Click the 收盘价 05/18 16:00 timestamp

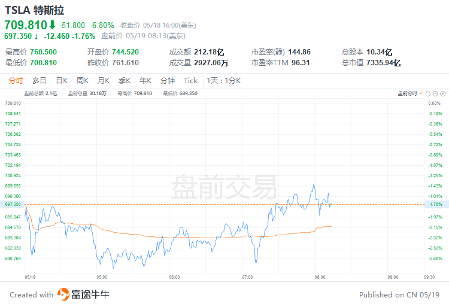click(158, 26)
